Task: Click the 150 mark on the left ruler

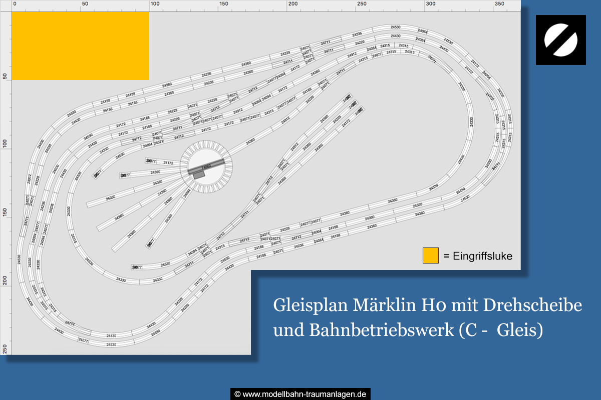Action: pos(4,212)
